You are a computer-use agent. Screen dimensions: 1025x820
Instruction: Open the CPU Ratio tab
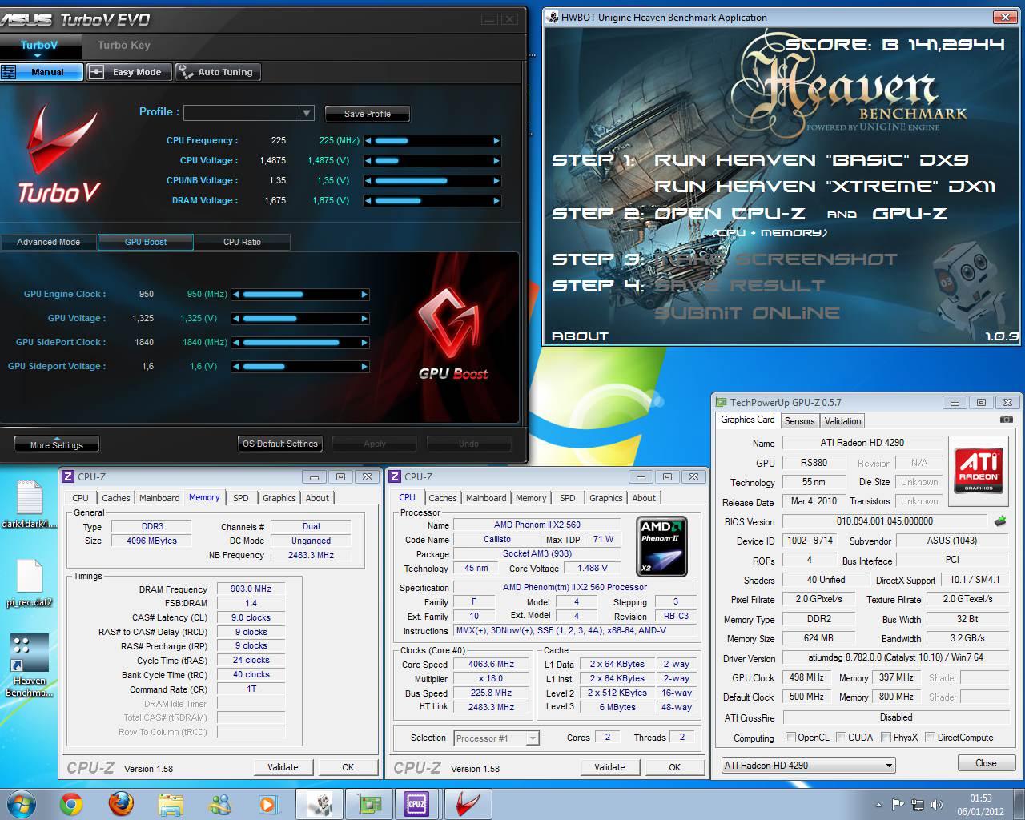(242, 242)
